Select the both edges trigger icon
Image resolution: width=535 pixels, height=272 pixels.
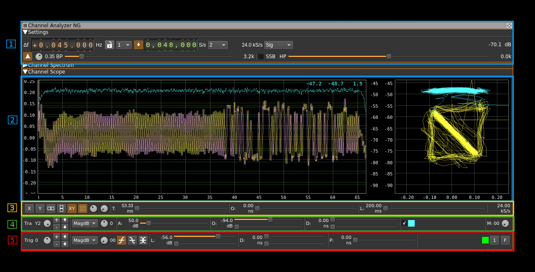tap(143, 240)
